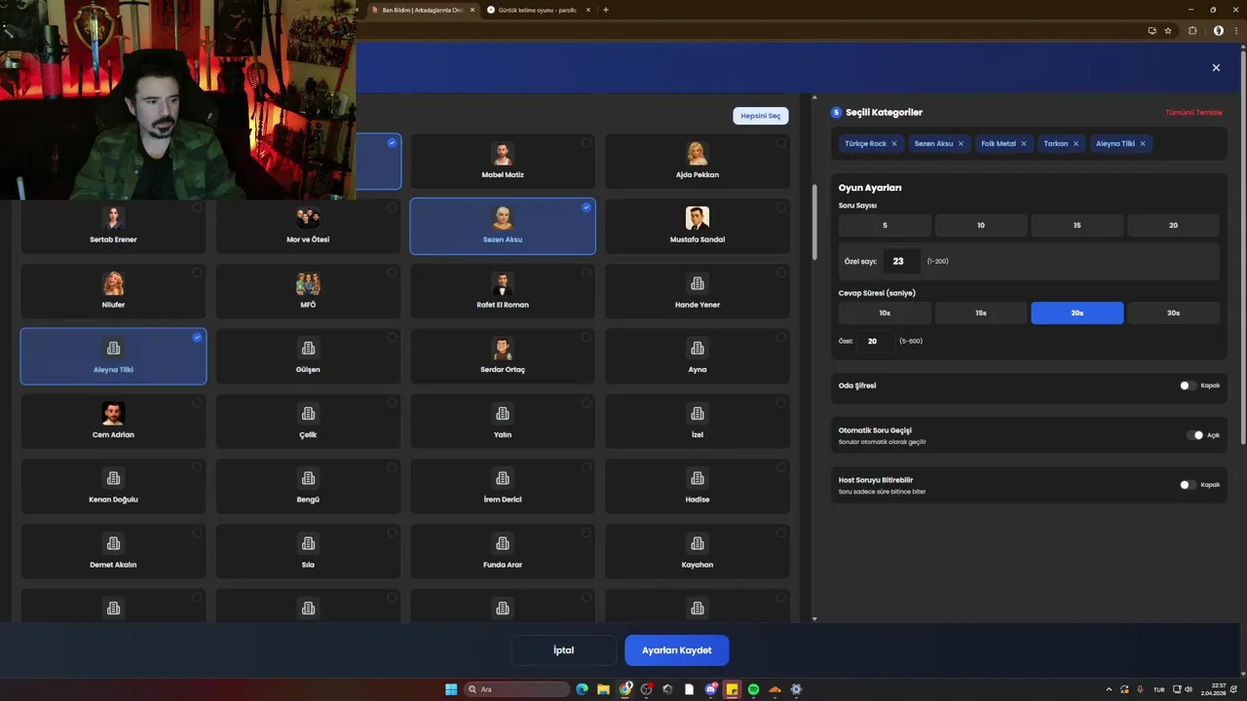This screenshot has height=701, width=1247.
Task: Click the MFÖ band avatar icon
Action: (x=308, y=283)
